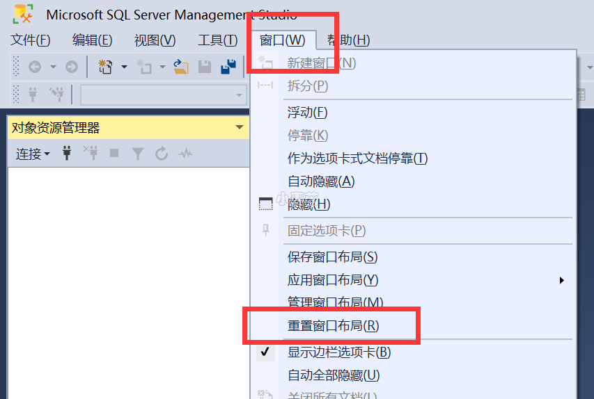Click the Open File folder icon
This screenshot has width=594, height=399.
point(181,67)
